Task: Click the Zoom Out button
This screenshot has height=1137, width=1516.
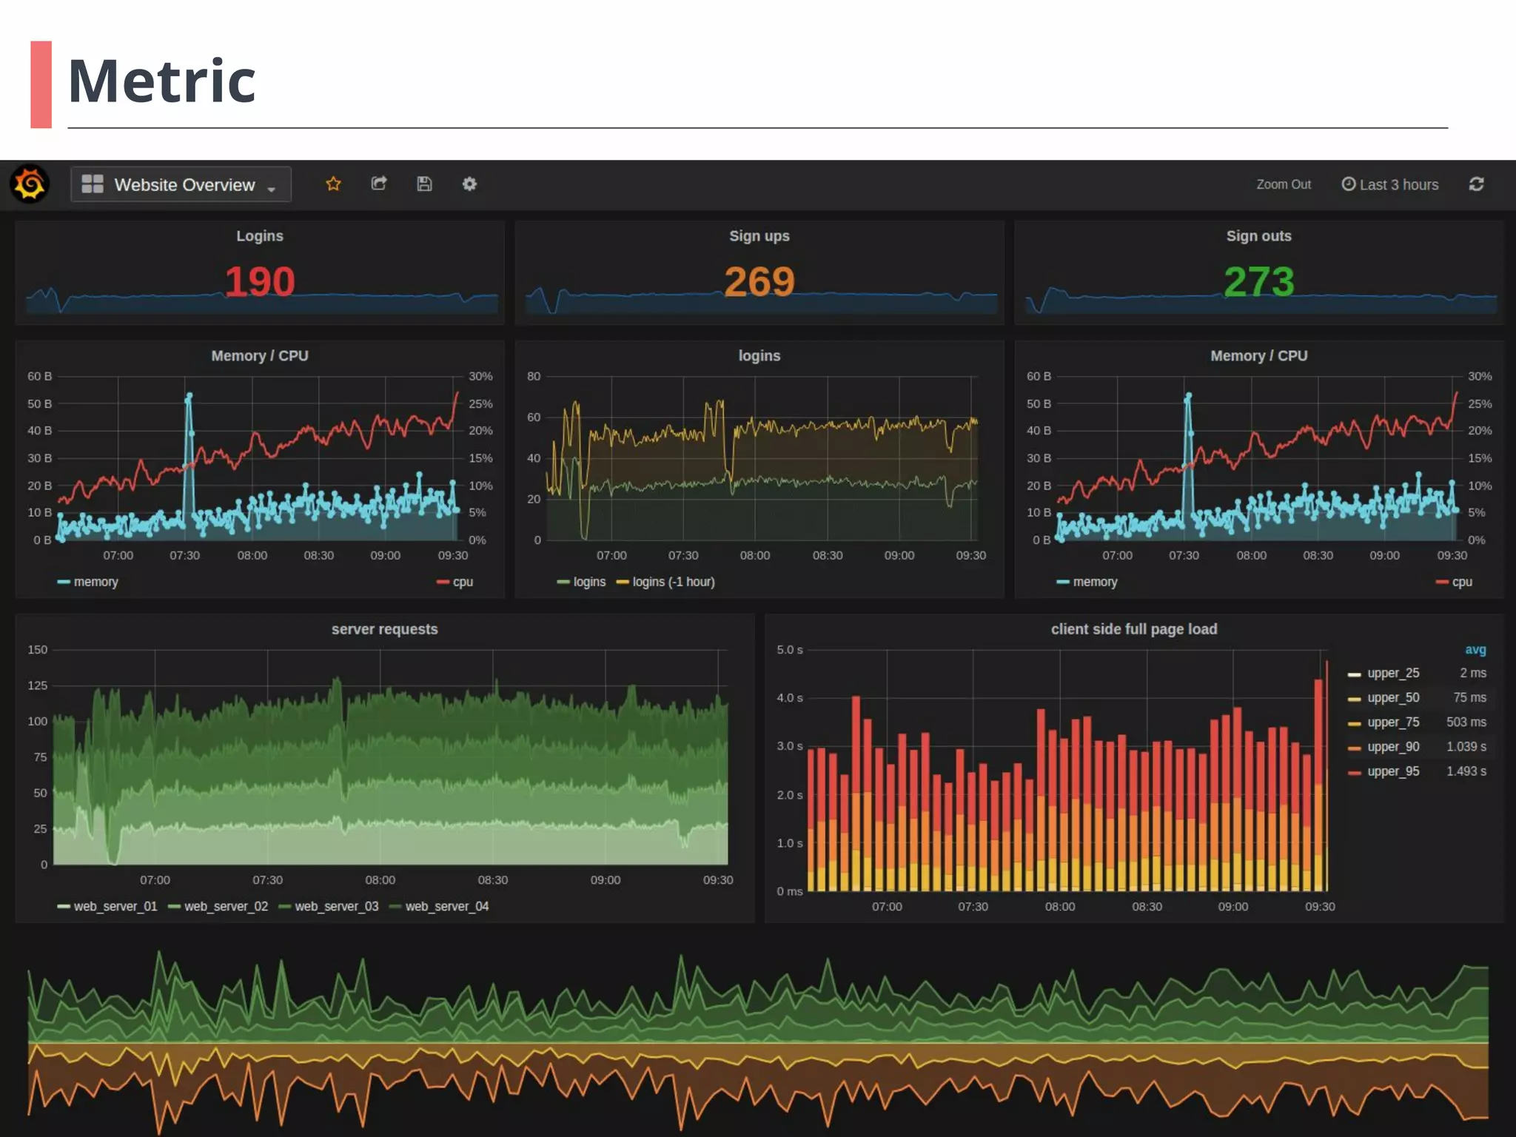Action: coord(1283,184)
